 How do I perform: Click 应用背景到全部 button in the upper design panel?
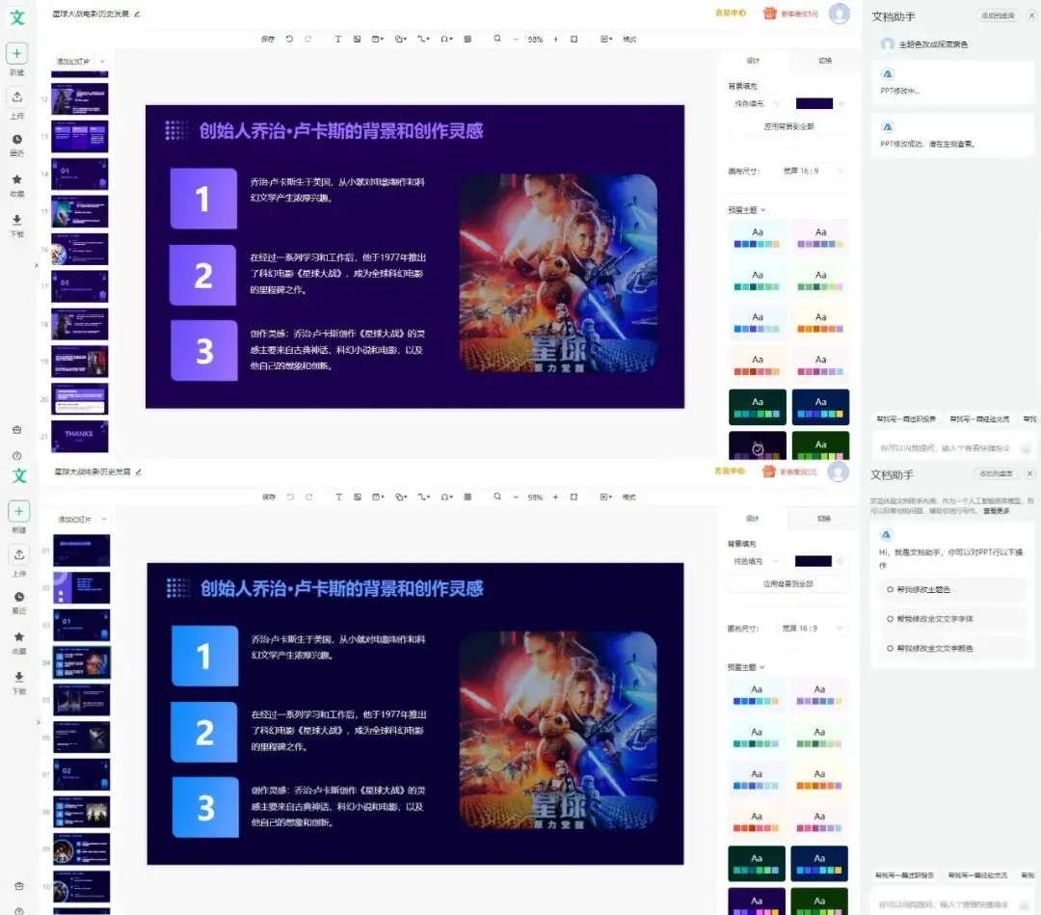(788, 126)
